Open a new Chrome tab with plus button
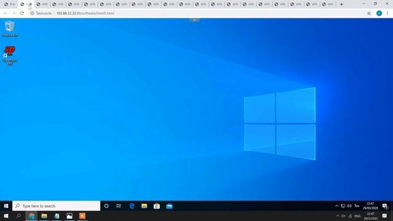Viewport: 393px width, 221px height. pyautogui.click(x=341, y=4)
